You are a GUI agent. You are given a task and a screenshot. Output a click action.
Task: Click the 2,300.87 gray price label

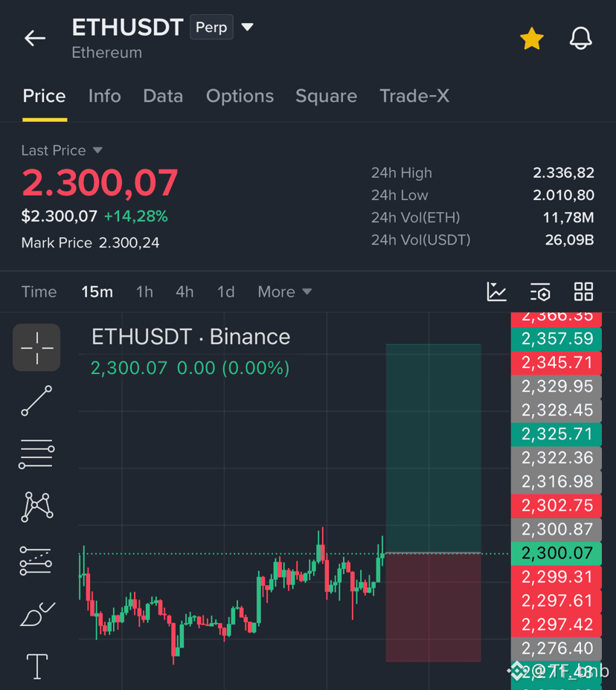point(556,529)
